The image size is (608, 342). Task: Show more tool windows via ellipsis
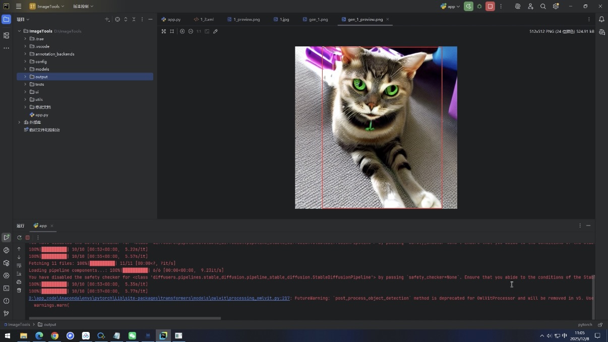(x=6, y=48)
